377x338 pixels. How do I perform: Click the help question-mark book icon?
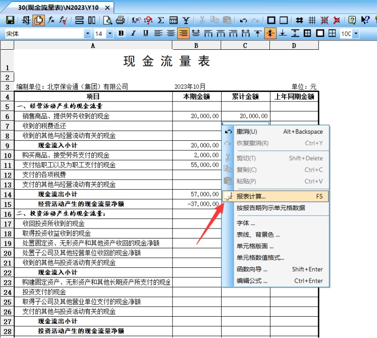tap(352, 20)
